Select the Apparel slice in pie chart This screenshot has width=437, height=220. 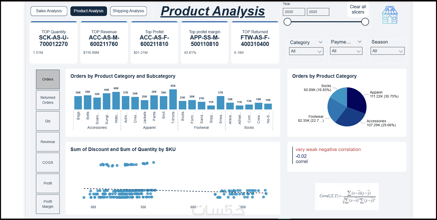(356, 99)
